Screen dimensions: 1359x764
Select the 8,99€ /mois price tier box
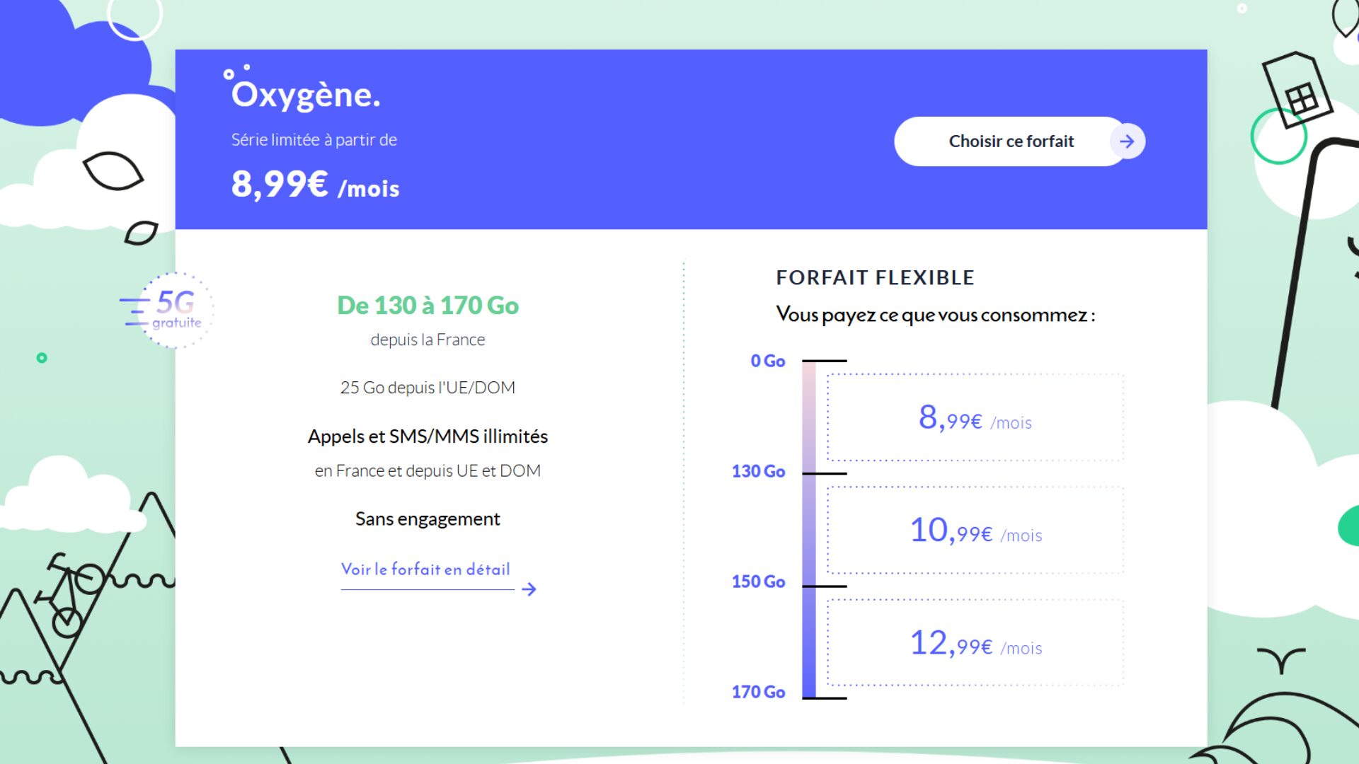pyautogui.click(x=975, y=418)
